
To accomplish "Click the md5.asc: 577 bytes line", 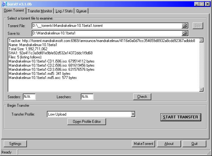I will point(43,78).
